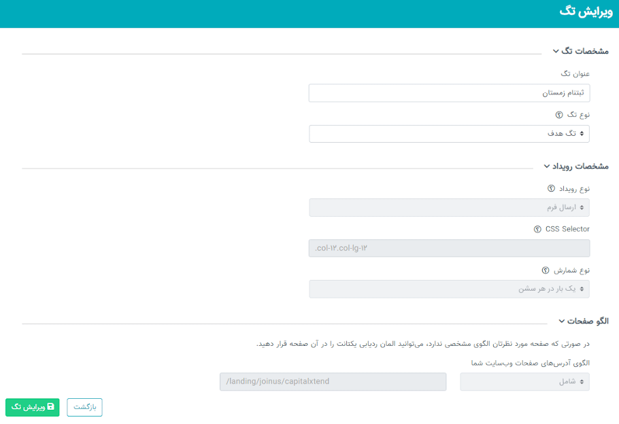
Task: Click the CSS Selector input field
Action: click(449, 248)
